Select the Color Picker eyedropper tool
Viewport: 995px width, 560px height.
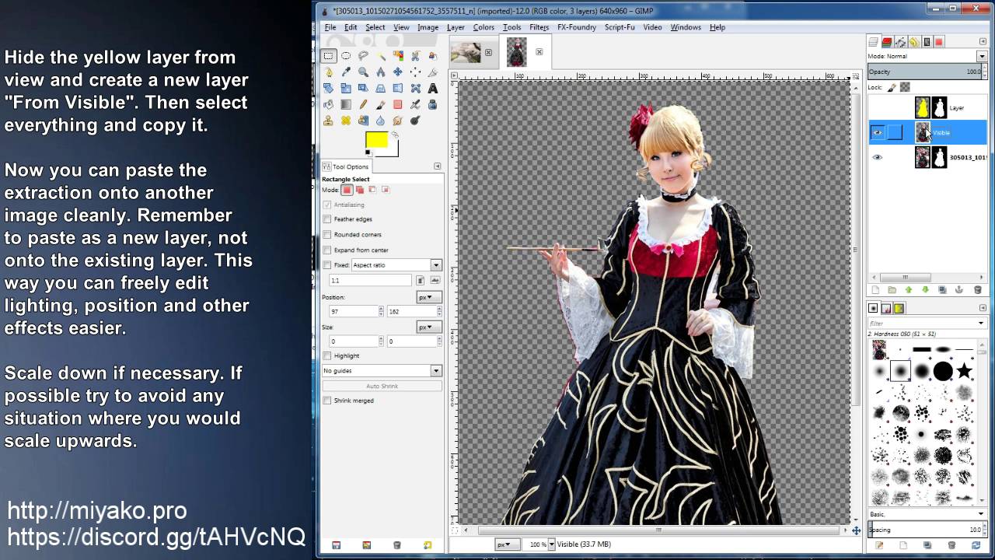346,72
